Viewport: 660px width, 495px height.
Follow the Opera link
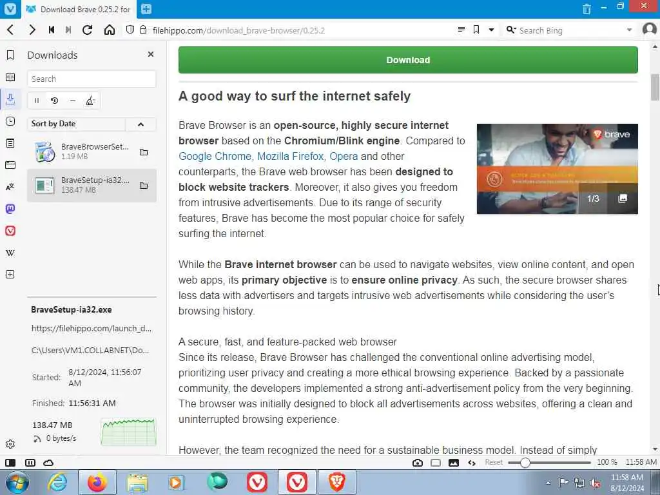[343, 156]
